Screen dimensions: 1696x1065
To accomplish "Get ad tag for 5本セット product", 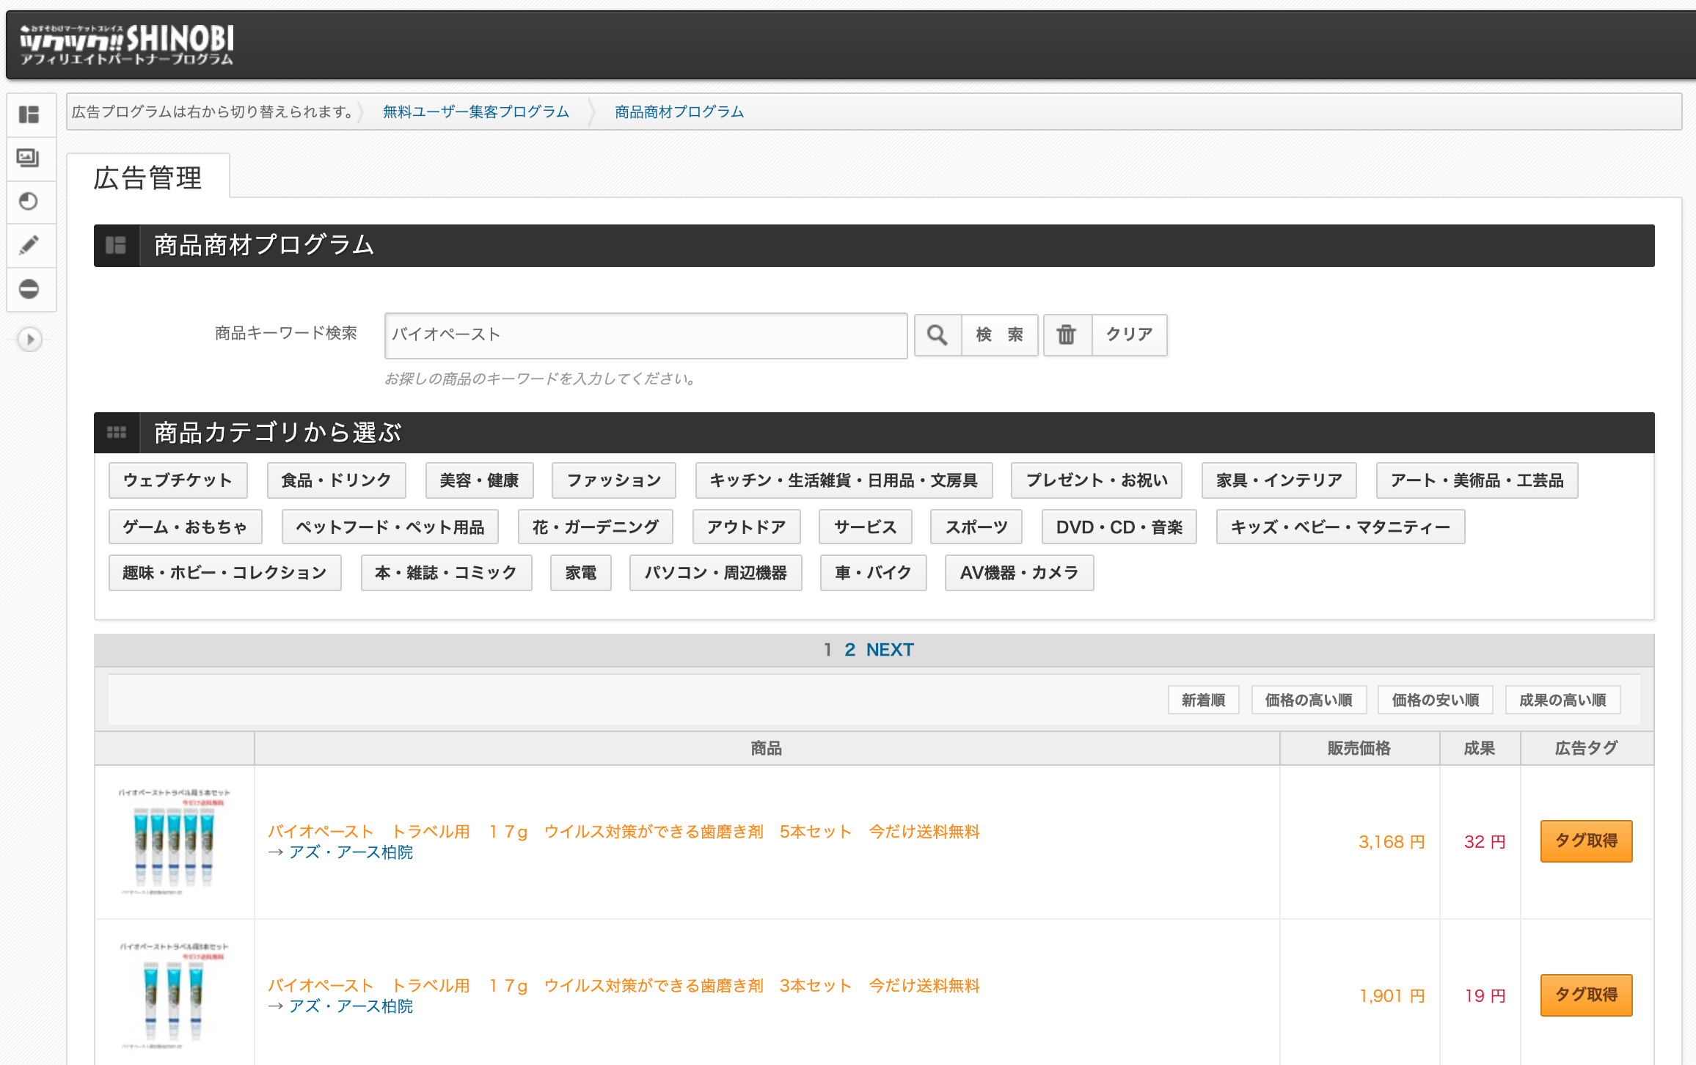I will click(x=1586, y=841).
